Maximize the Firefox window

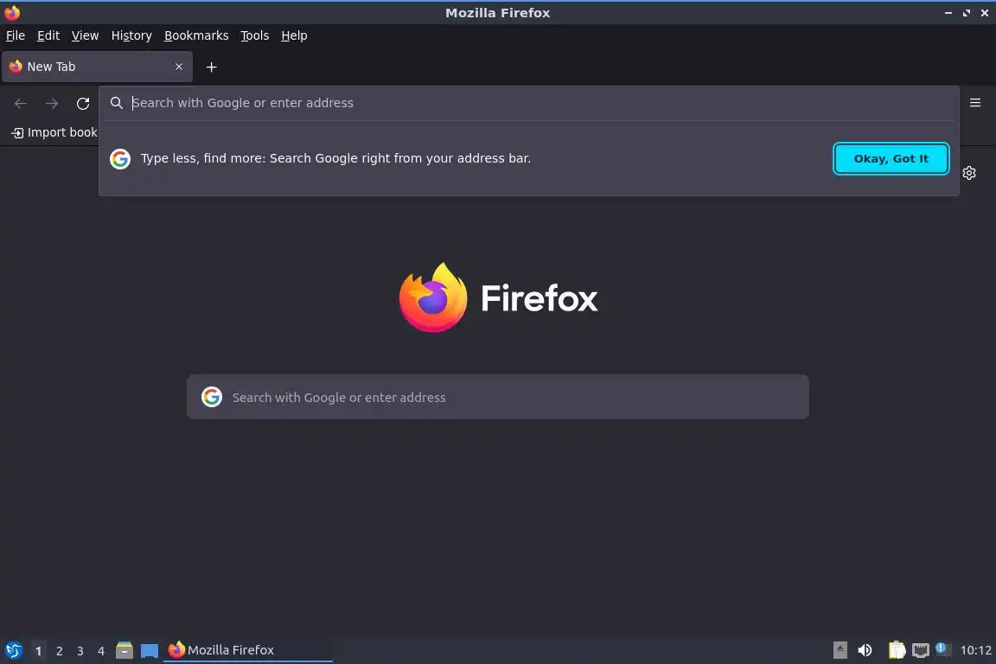(x=966, y=13)
